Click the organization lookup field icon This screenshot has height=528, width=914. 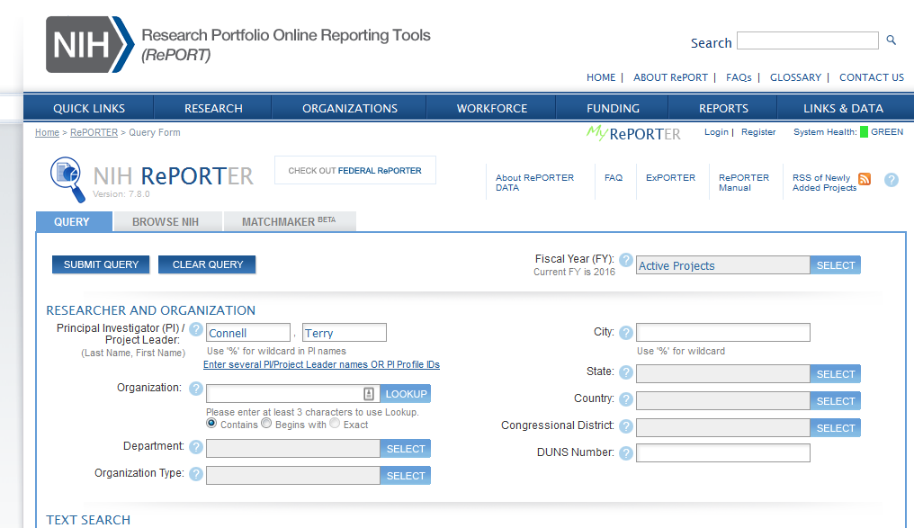coord(369,394)
